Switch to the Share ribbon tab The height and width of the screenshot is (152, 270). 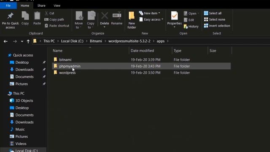pos(41,5)
